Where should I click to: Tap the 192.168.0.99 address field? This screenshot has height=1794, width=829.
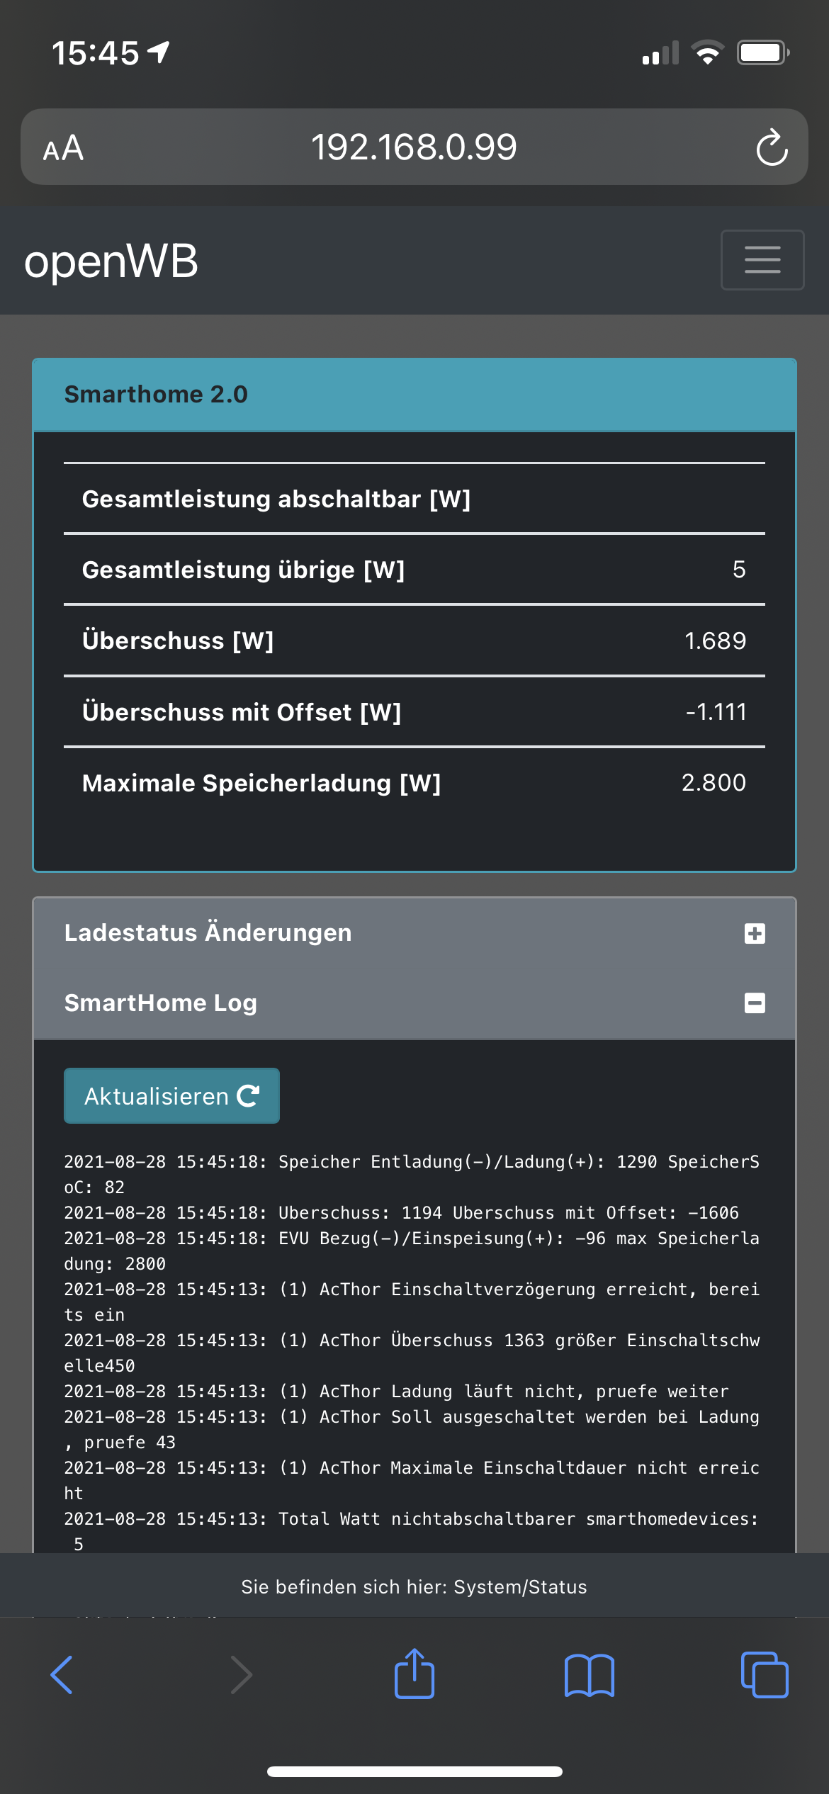pos(414,147)
